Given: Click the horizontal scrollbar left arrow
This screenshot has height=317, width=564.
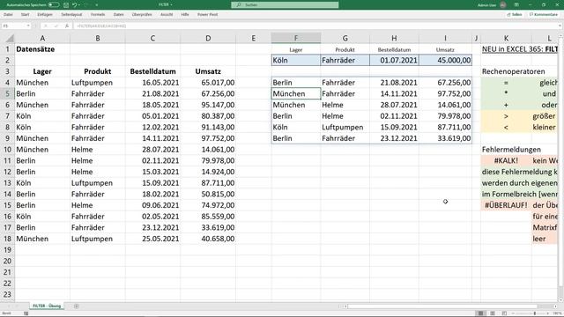Looking at the screenshot, I should click(345, 306).
